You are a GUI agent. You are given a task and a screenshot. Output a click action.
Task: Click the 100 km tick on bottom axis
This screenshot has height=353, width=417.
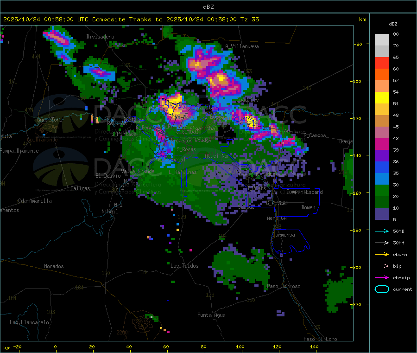240,347
